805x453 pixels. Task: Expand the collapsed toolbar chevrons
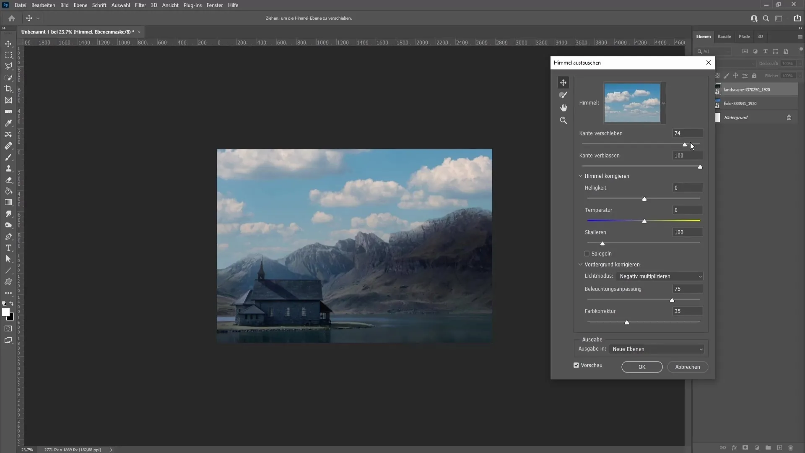[4, 28]
